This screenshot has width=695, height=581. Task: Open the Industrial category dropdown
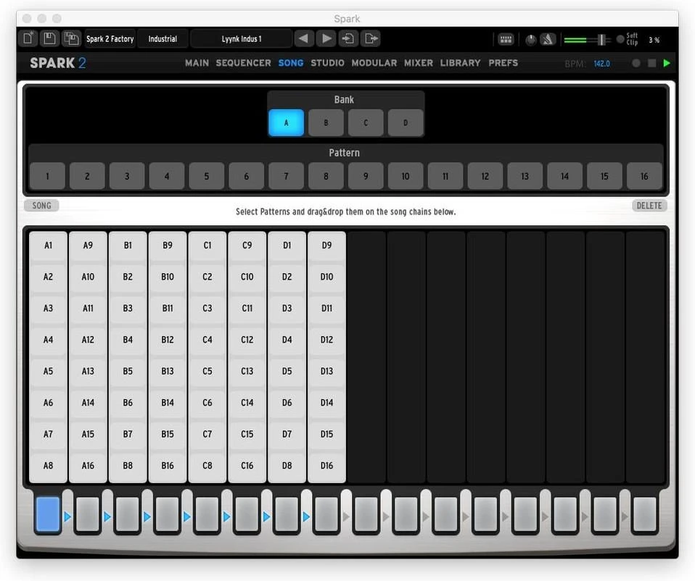163,39
